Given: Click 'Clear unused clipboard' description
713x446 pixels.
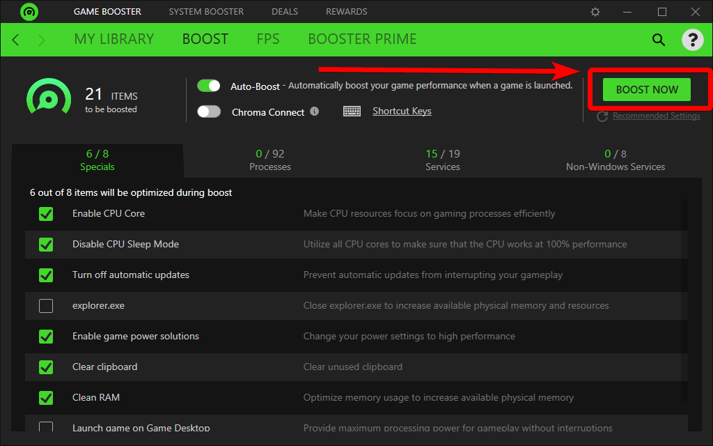Looking at the screenshot, I should click(x=353, y=367).
